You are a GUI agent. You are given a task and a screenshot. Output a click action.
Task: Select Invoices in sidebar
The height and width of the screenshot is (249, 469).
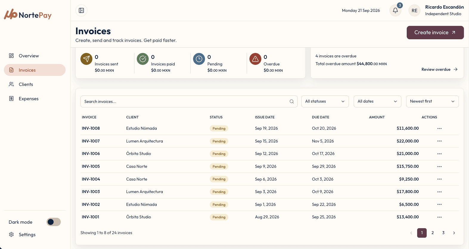point(35,70)
